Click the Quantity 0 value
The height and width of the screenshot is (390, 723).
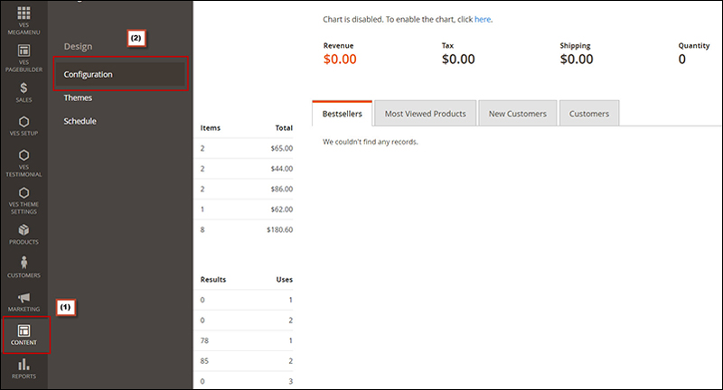[x=682, y=60]
